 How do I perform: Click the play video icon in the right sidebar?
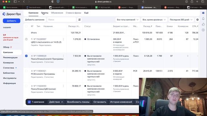[203, 30]
